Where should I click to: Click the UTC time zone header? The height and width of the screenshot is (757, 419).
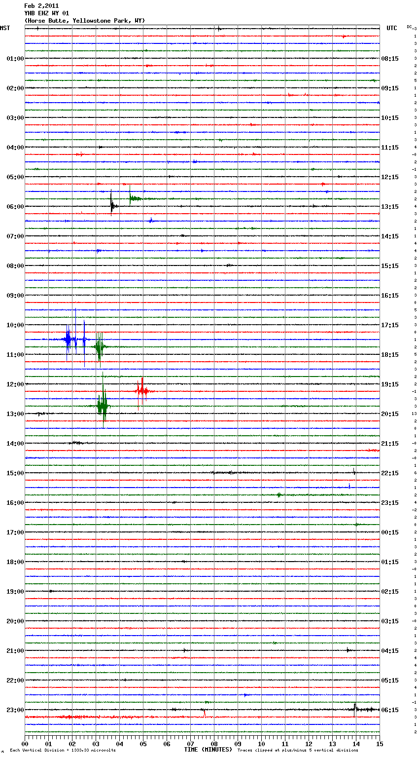tap(392, 28)
